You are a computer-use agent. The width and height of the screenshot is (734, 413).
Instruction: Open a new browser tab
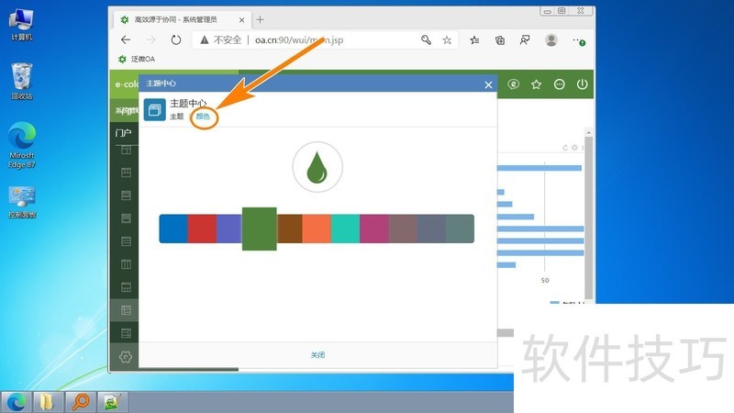(x=261, y=19)
